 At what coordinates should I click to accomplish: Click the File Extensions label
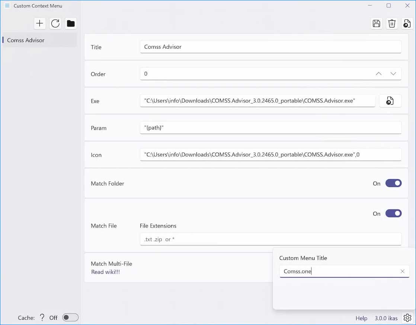click(158, 226)
